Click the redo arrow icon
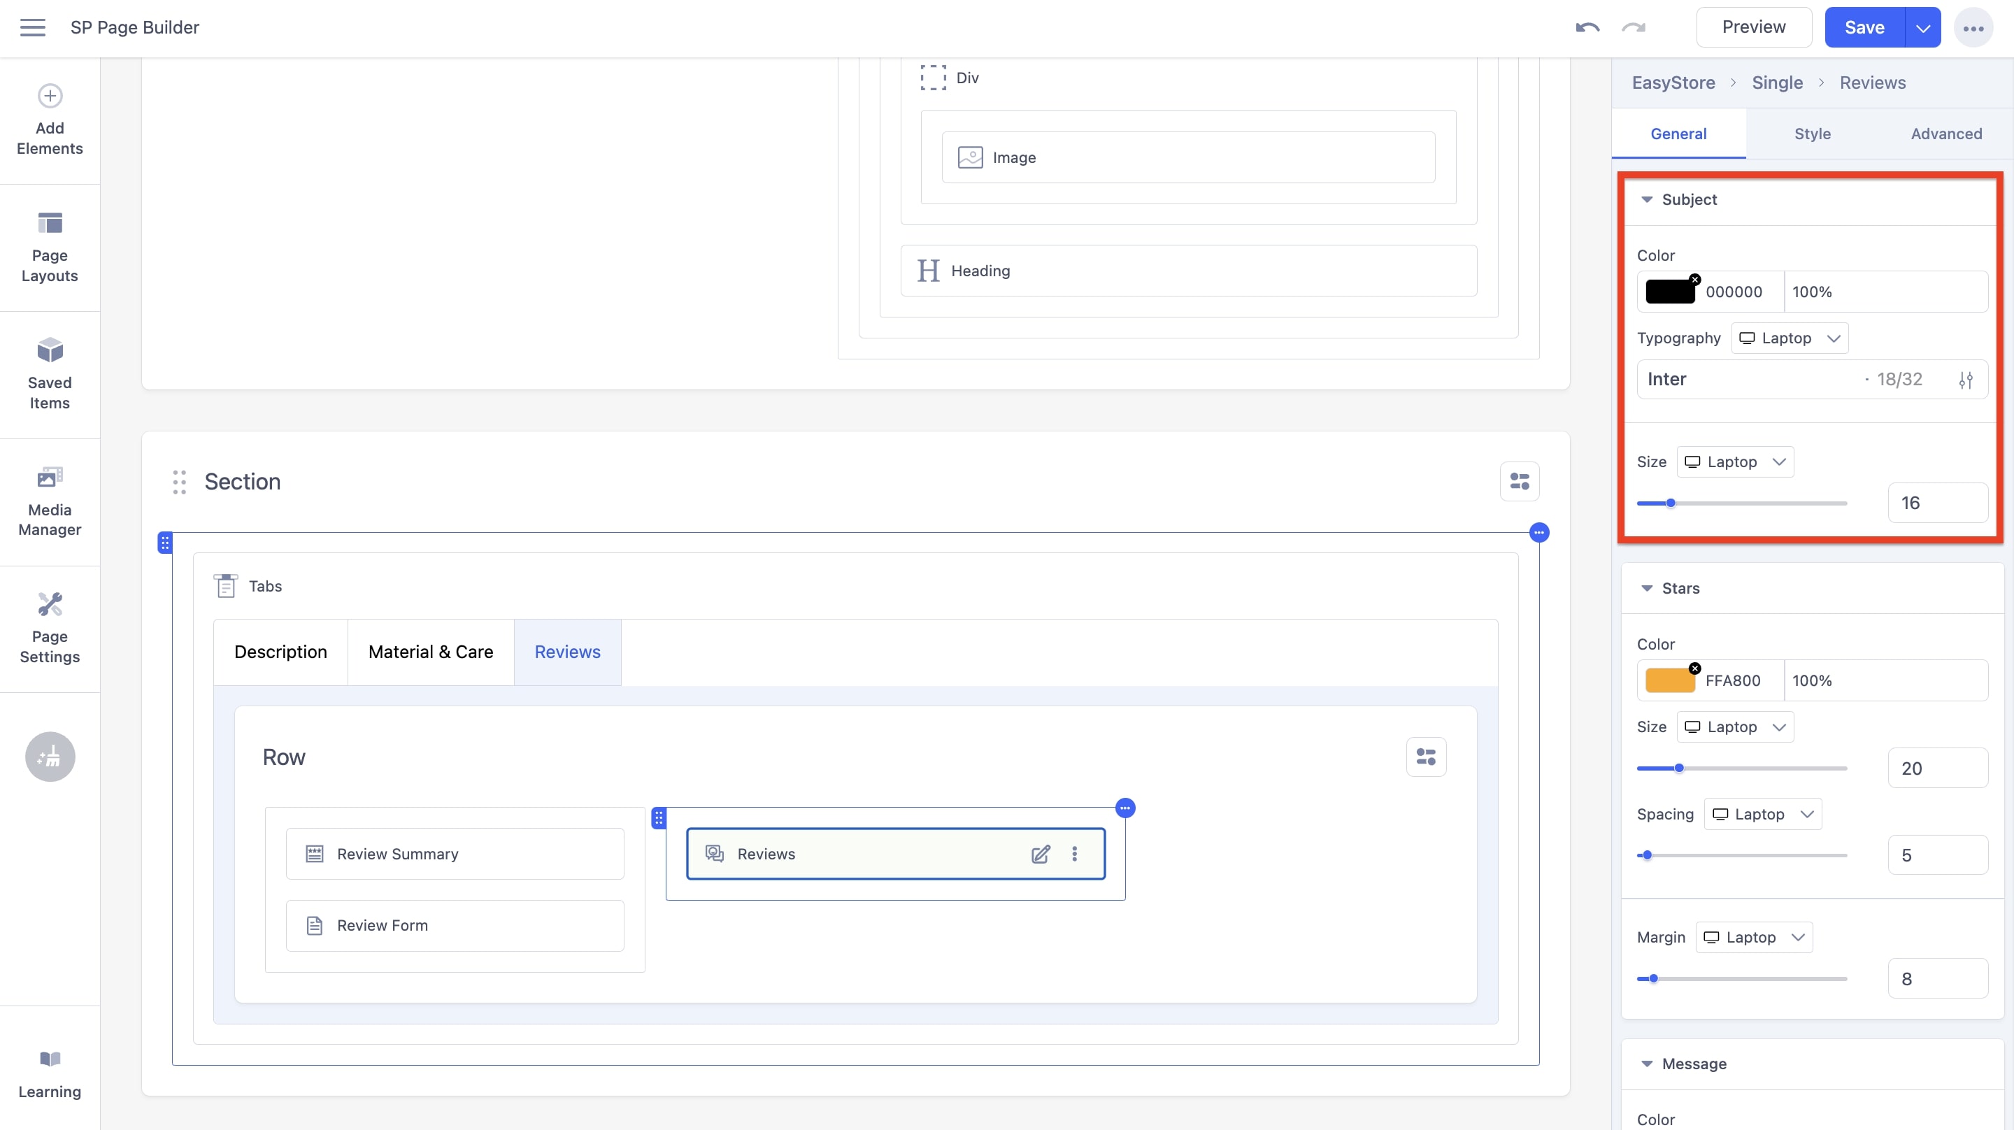Viewport: 2014px width, 1130px height. pyautogui.click(x=1632, y=27)
